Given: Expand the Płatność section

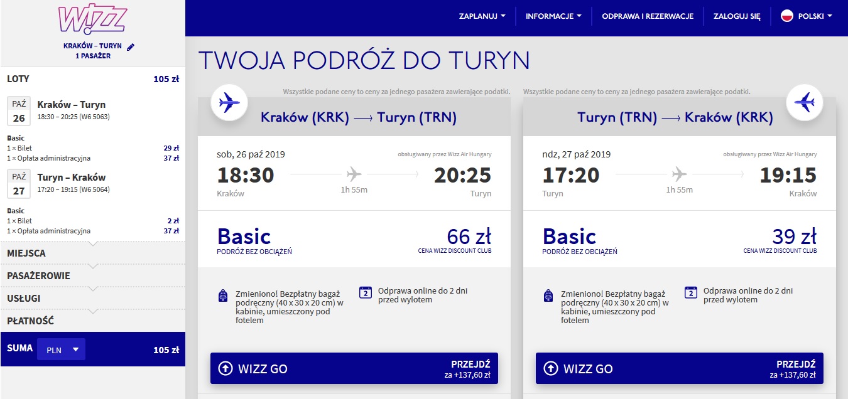Looking at the screenshot, I should (x=92, y=321).
